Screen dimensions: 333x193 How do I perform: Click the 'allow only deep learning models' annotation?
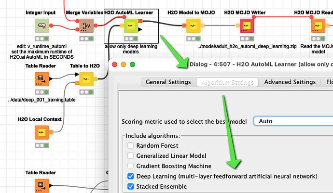pyautogui.click(x=131, y=49)
